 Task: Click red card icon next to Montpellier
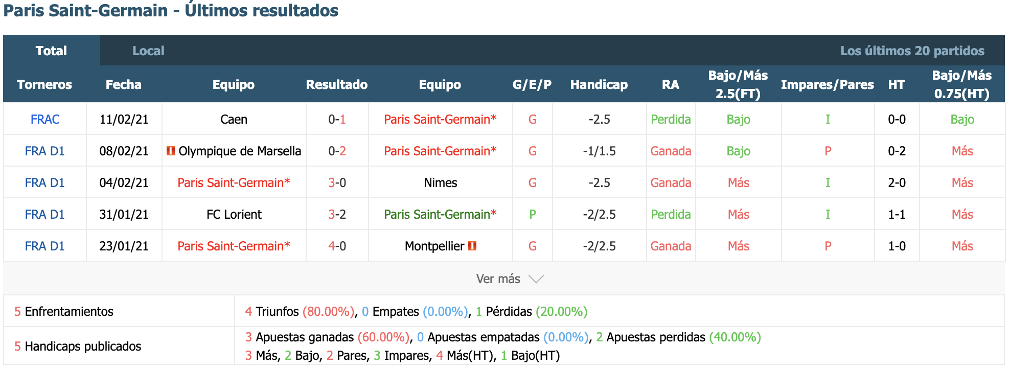pos(472,246)
